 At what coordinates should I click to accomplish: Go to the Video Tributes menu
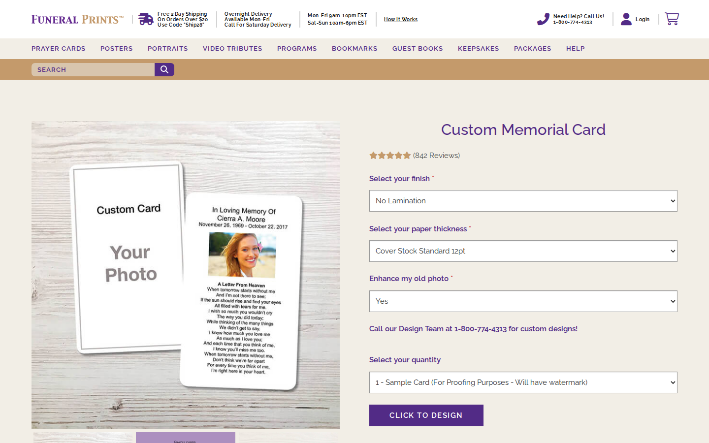point(232,49)
